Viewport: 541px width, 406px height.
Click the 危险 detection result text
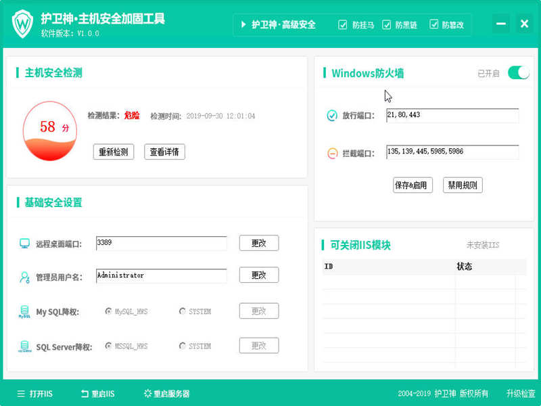[132, 115]
